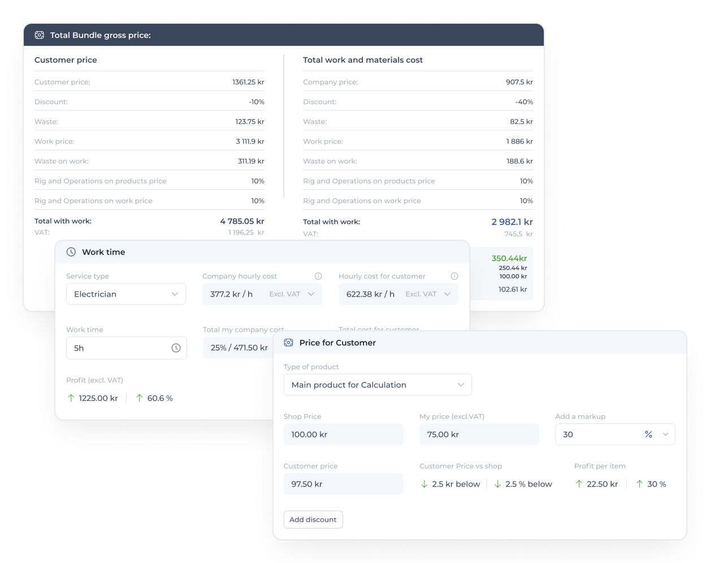Click the 907.5 kr company price value
Image resolution: width=710 pixels, height=563 pixels.
point(519,82)
